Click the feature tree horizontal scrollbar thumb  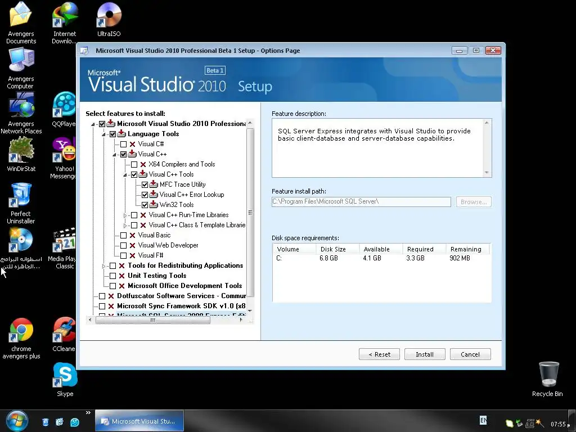click(153, 320)
